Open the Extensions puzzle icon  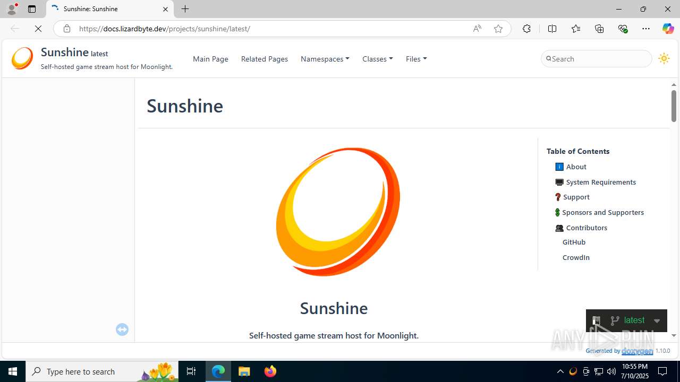(x=526, y=29)
